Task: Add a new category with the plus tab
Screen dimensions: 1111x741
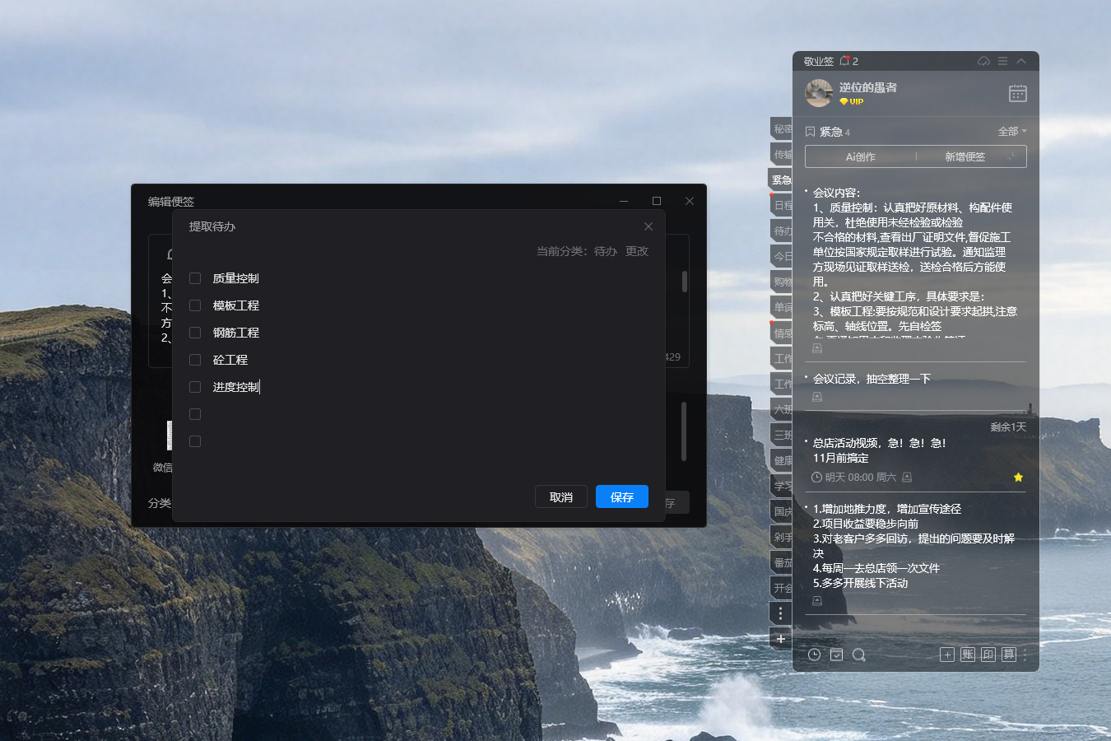Action: [x=781, y=639]
